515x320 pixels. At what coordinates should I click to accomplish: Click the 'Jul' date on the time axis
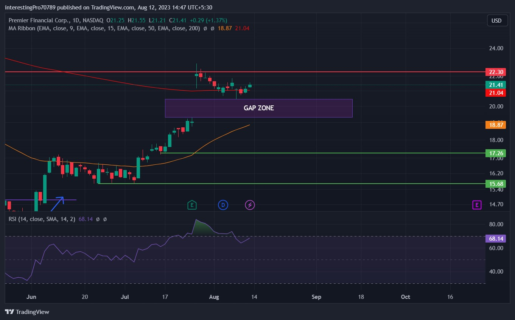pos(125,297)
